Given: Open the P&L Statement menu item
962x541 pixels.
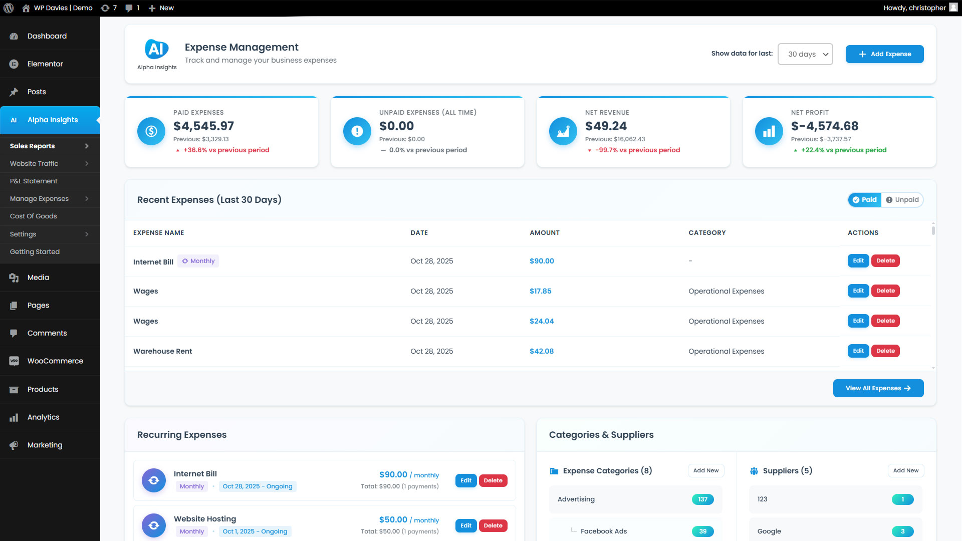Looking at the screenshot, I should 34,181.
